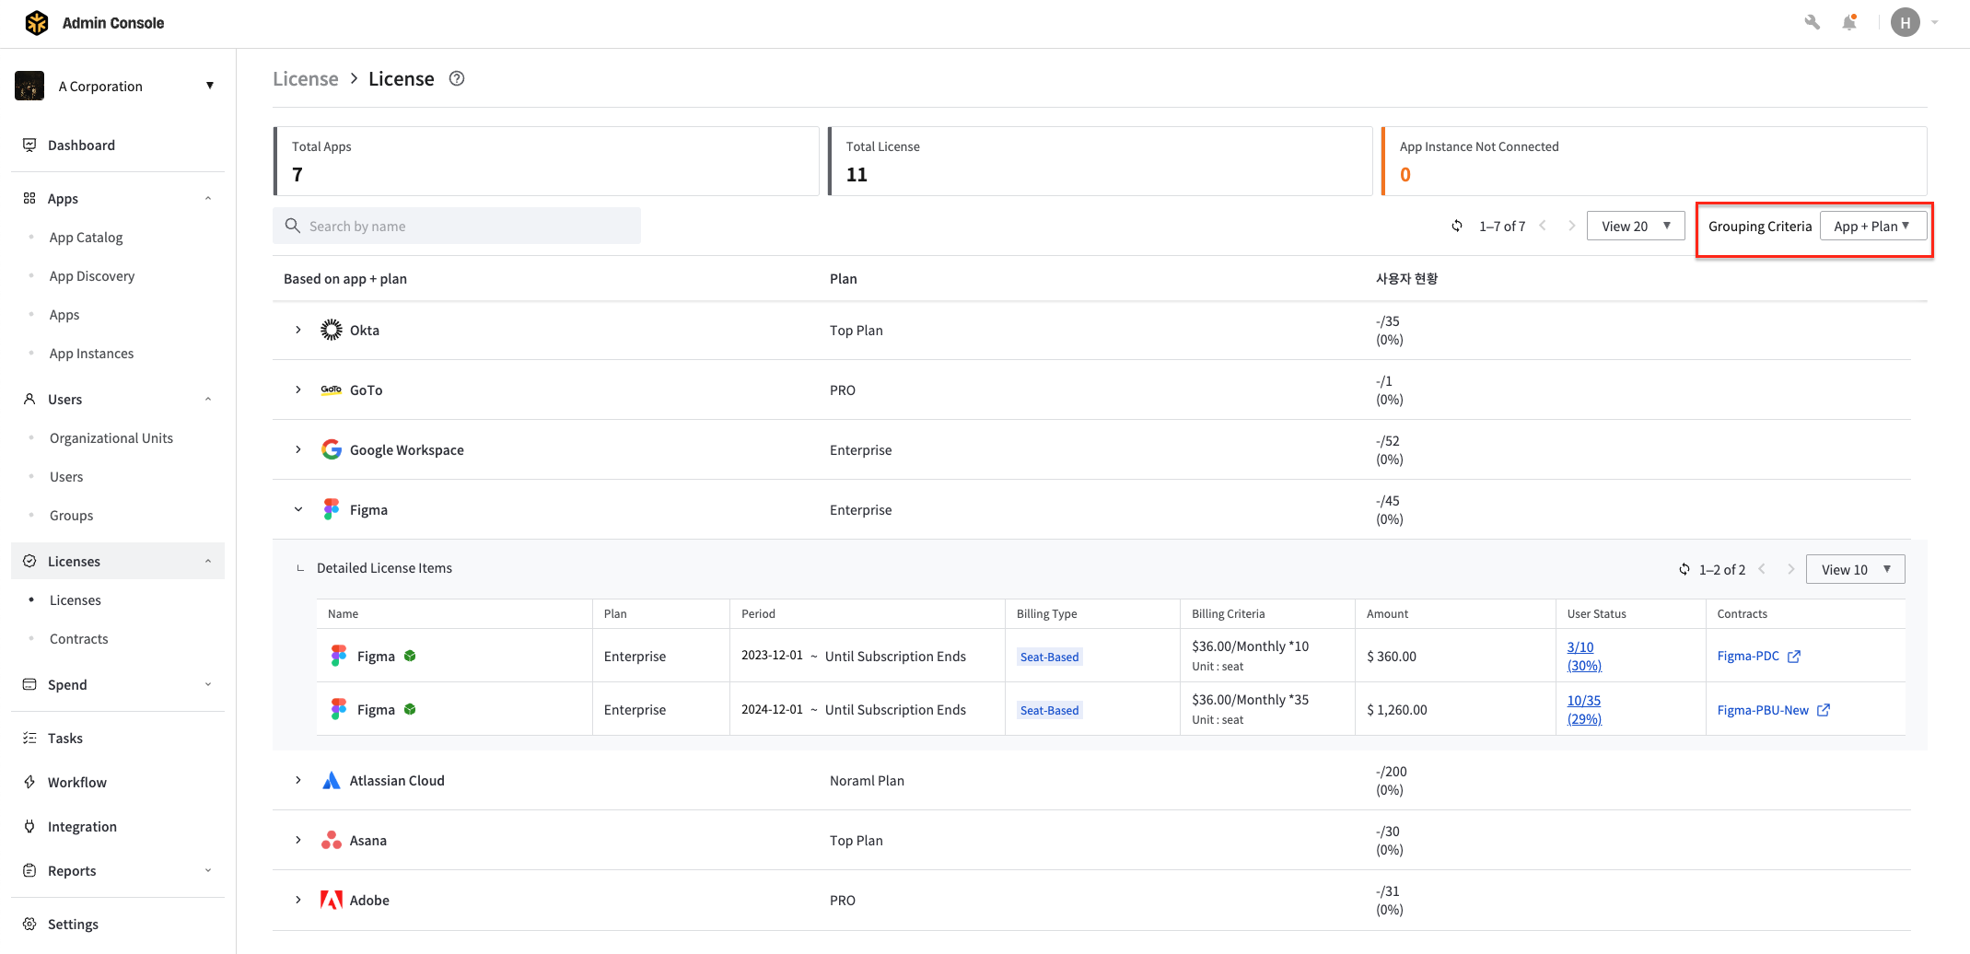This screenshot has width=1970, height=954.
Task: Open the Grouping Criteria App + Plan dropdown
Action: (x=1872, y=227)
